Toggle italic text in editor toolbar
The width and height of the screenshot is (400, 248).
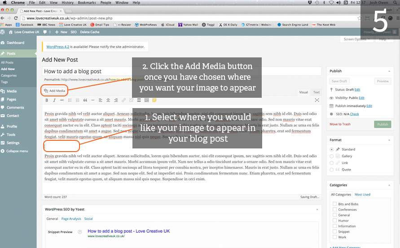[x=54, y=100]
